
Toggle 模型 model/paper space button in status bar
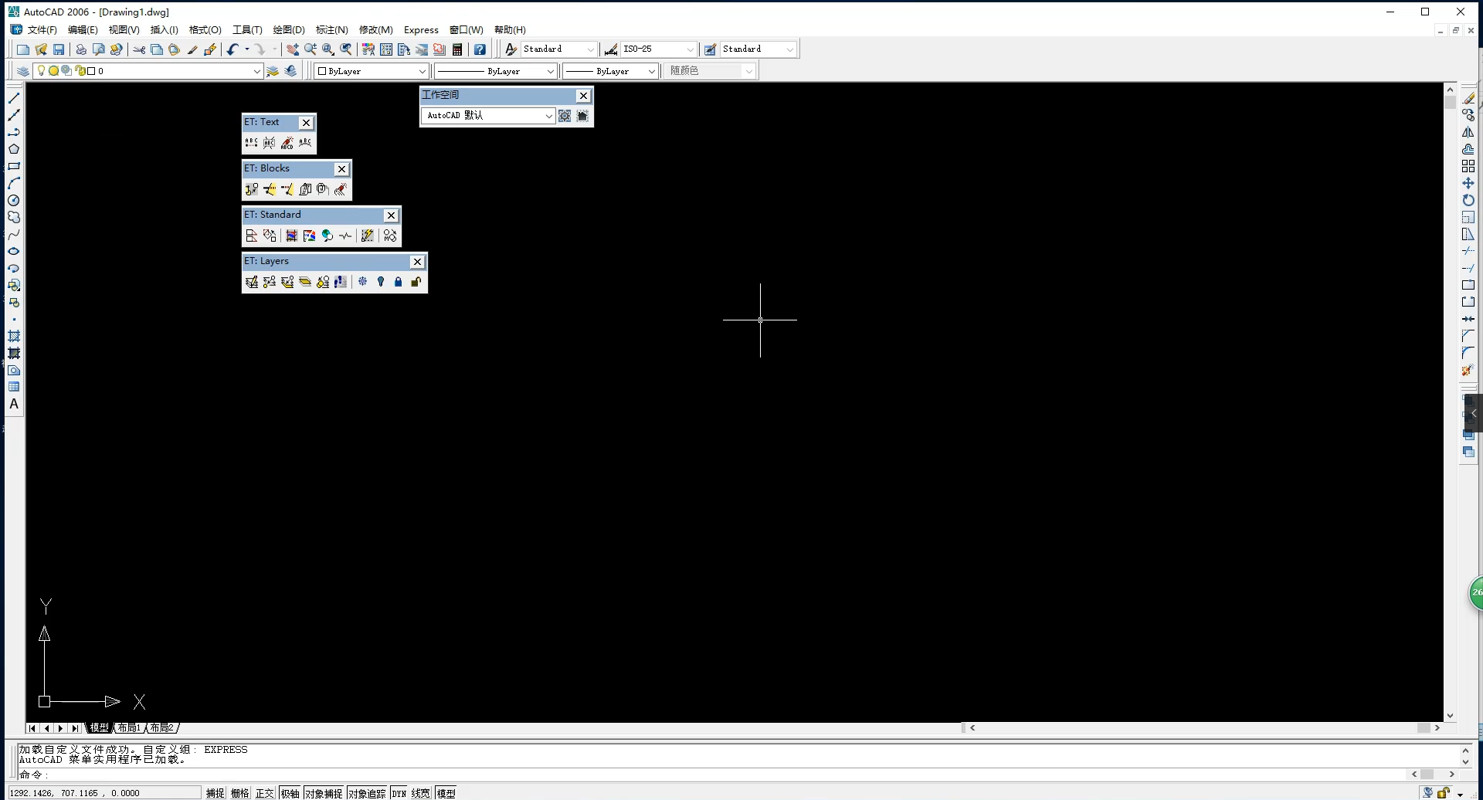(446, 793)
